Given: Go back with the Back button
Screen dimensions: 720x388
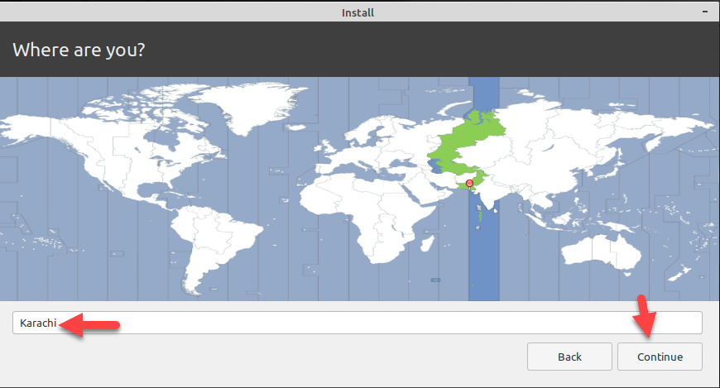Looking at the screenshot, I should tap(569, 357).
